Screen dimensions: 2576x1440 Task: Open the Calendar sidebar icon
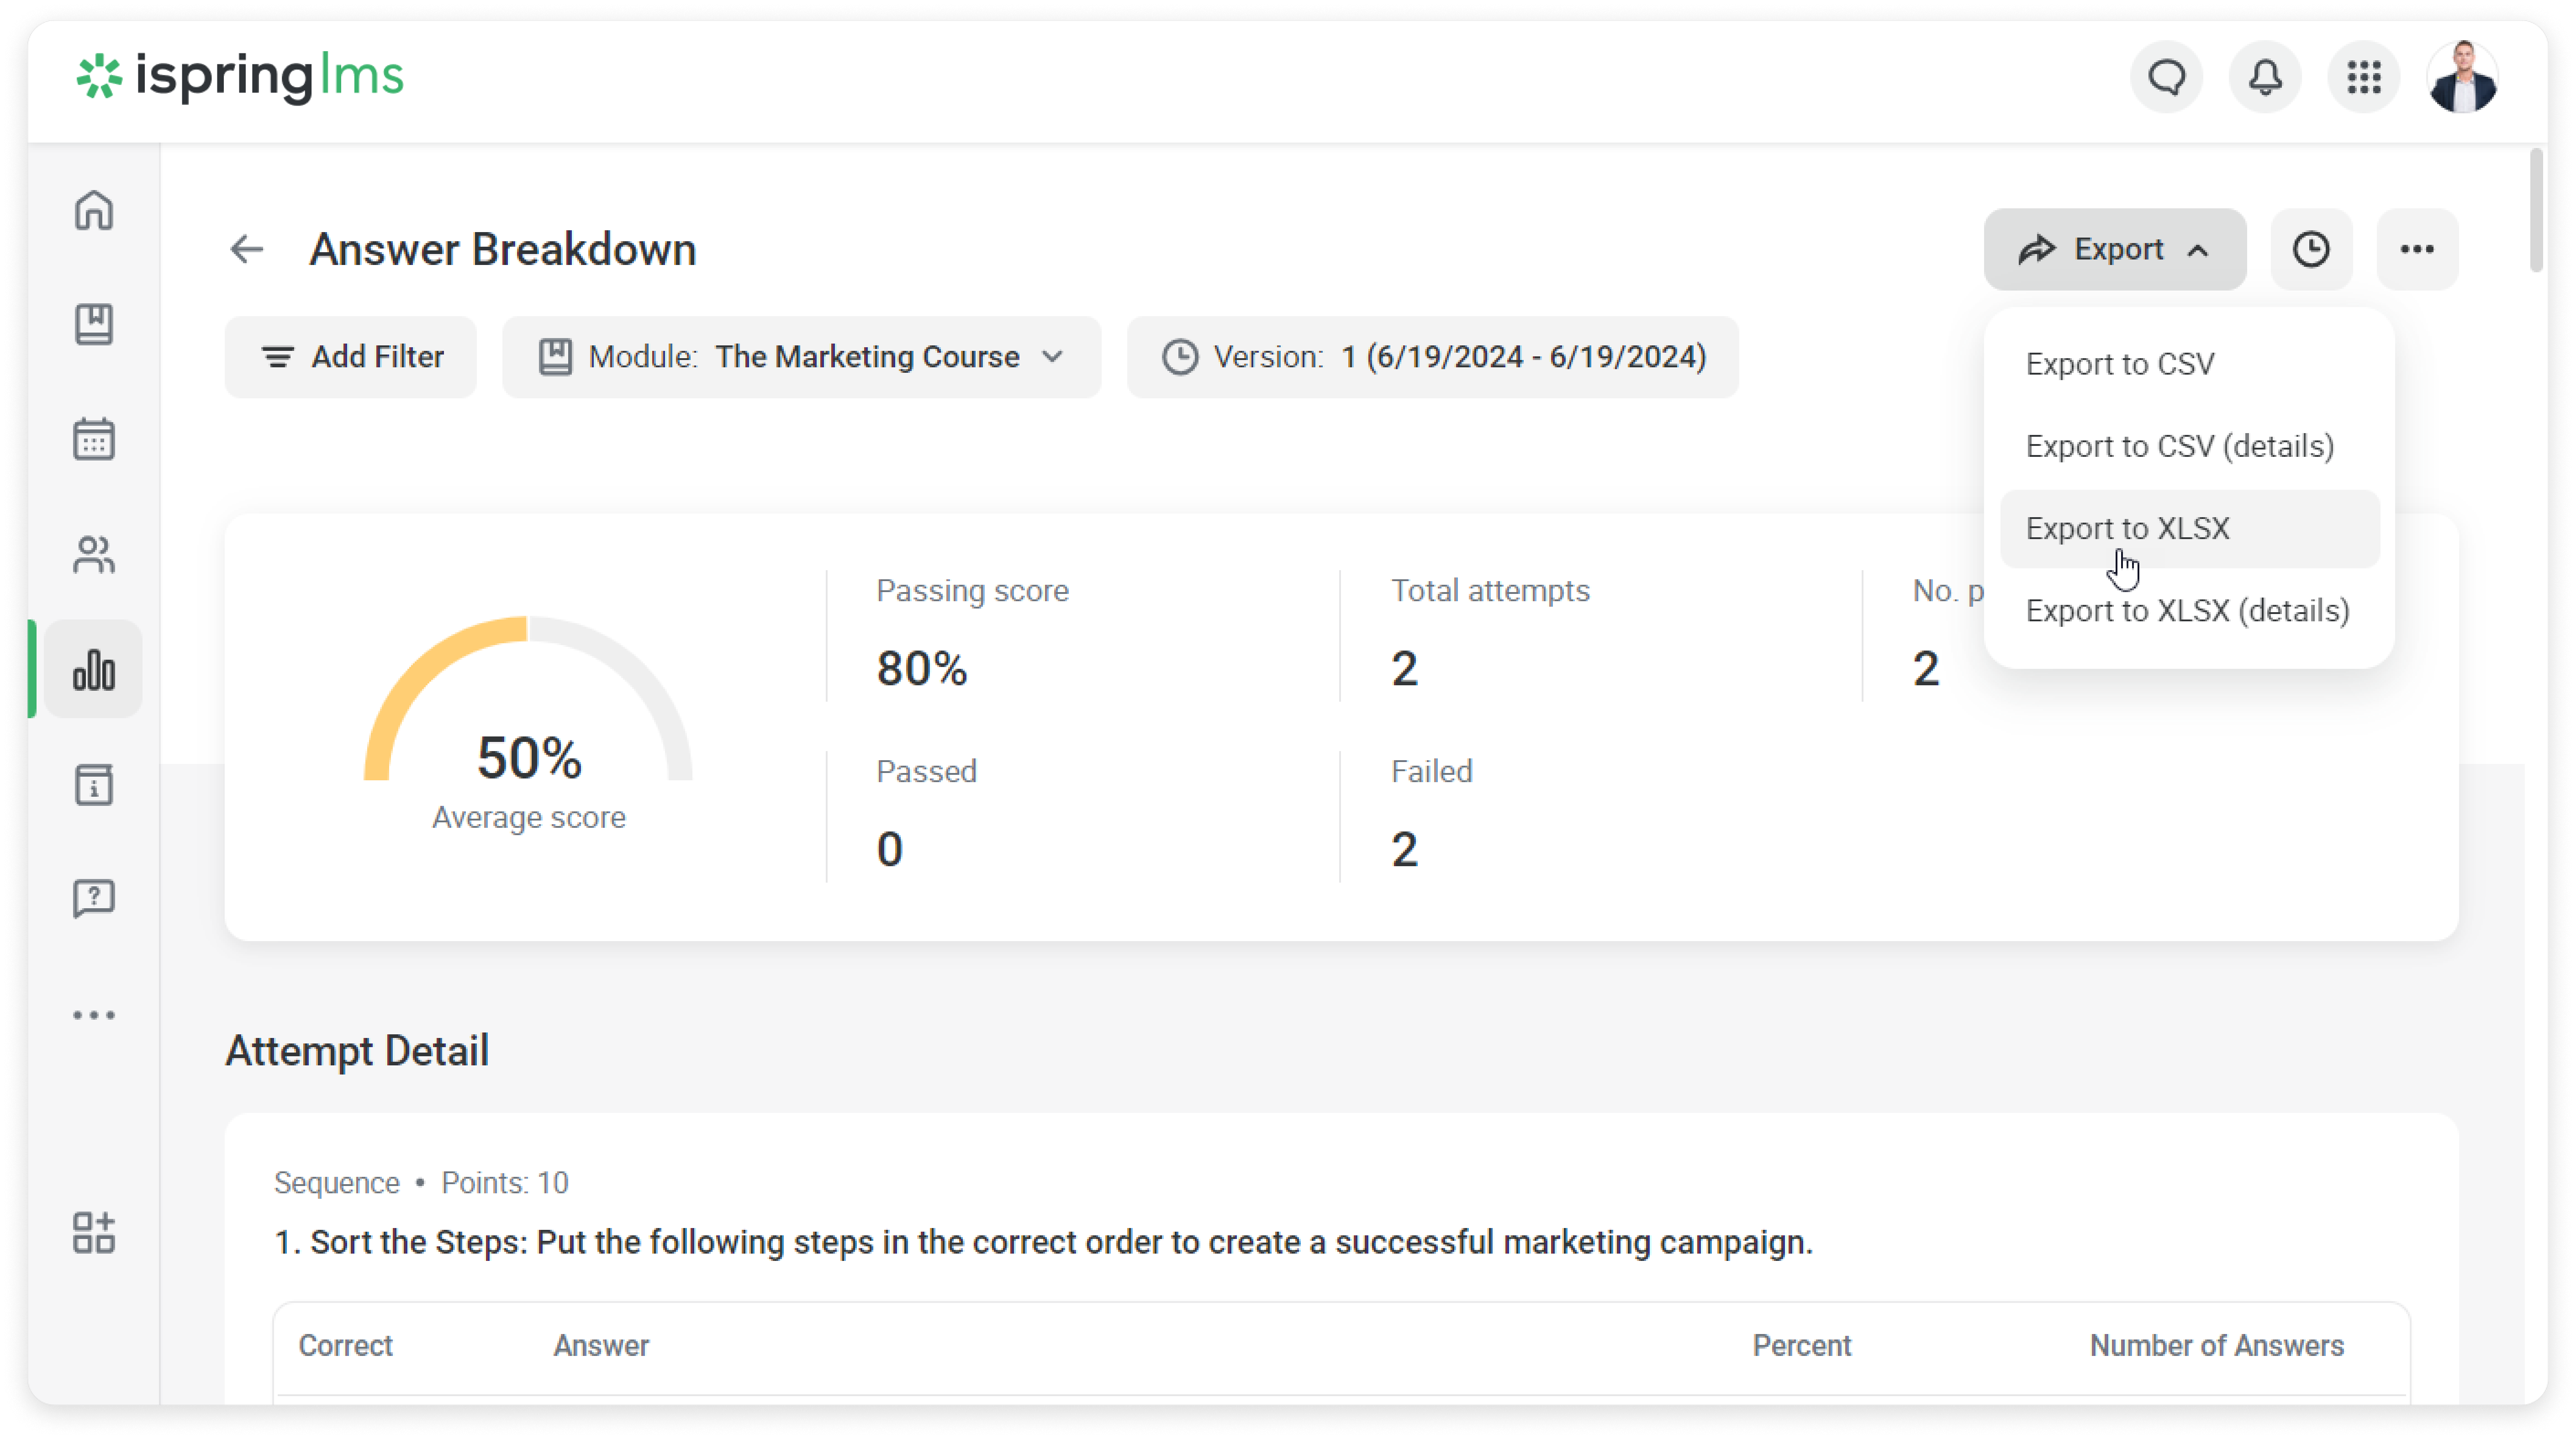pos(94,439)
